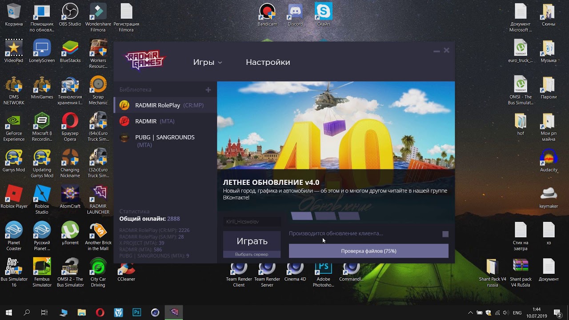Open Скайп desktop icon
Image resolution: width=569 pixels, height=320 pixels.
pyautogui.click(x=324, y=15)
